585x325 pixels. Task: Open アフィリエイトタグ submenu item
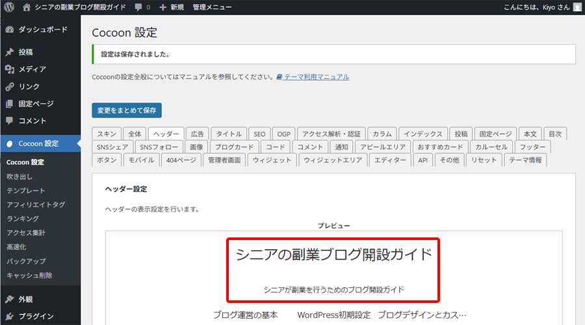click(x=36, y=205)
